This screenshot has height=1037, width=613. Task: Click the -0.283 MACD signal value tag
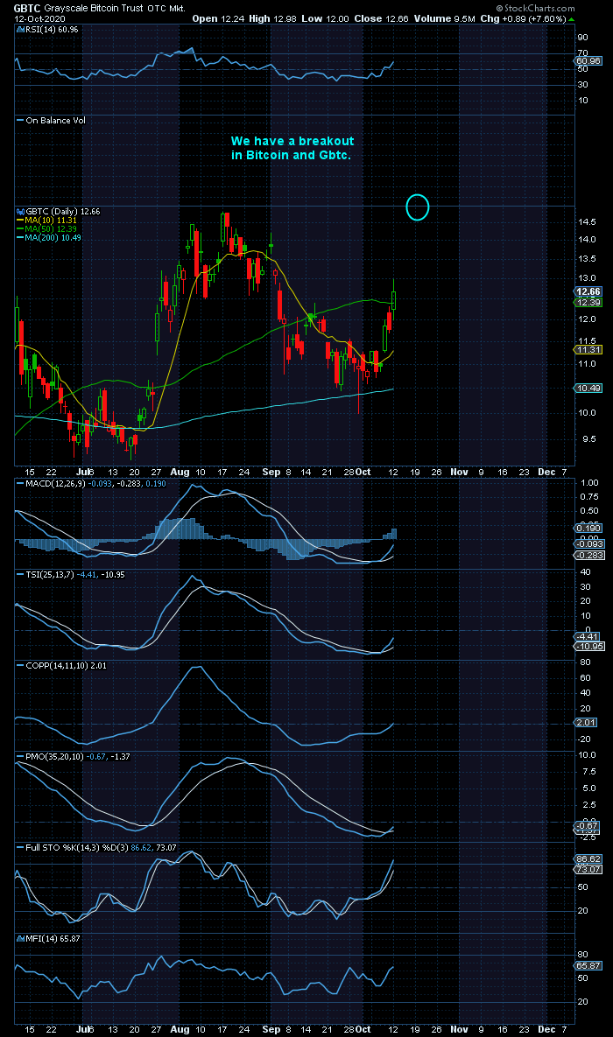pyautogui.click(x=588, y=556)
